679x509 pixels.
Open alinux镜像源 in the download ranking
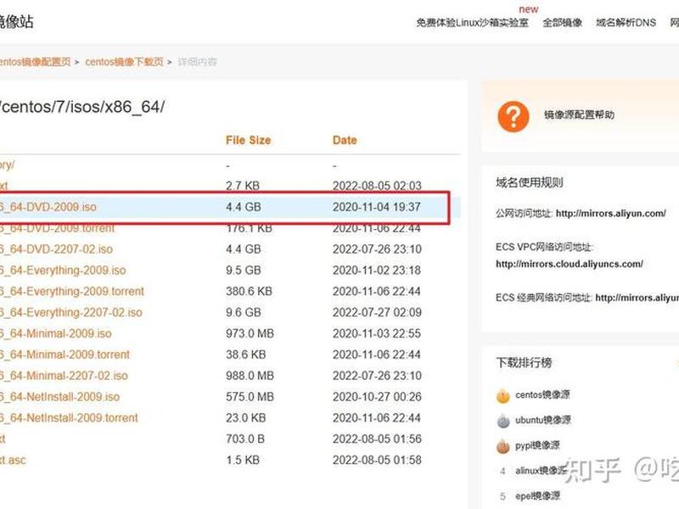[541, 471]
